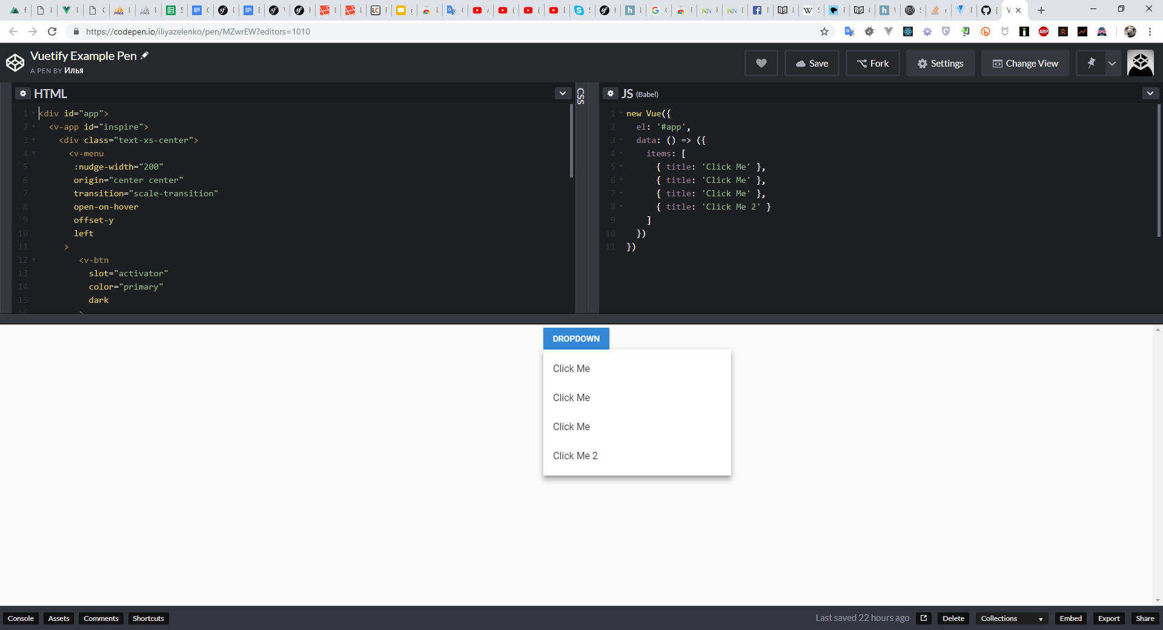Love this pen with the heart button
The width and height of the screenshot is (1163, 630).
point(761,63)
